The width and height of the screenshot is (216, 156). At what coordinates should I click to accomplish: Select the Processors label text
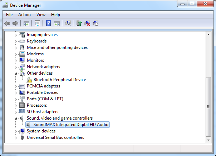(37, 105)
